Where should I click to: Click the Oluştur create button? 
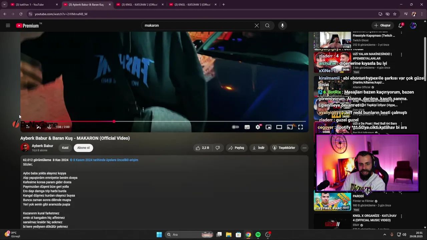coord(382,25)
